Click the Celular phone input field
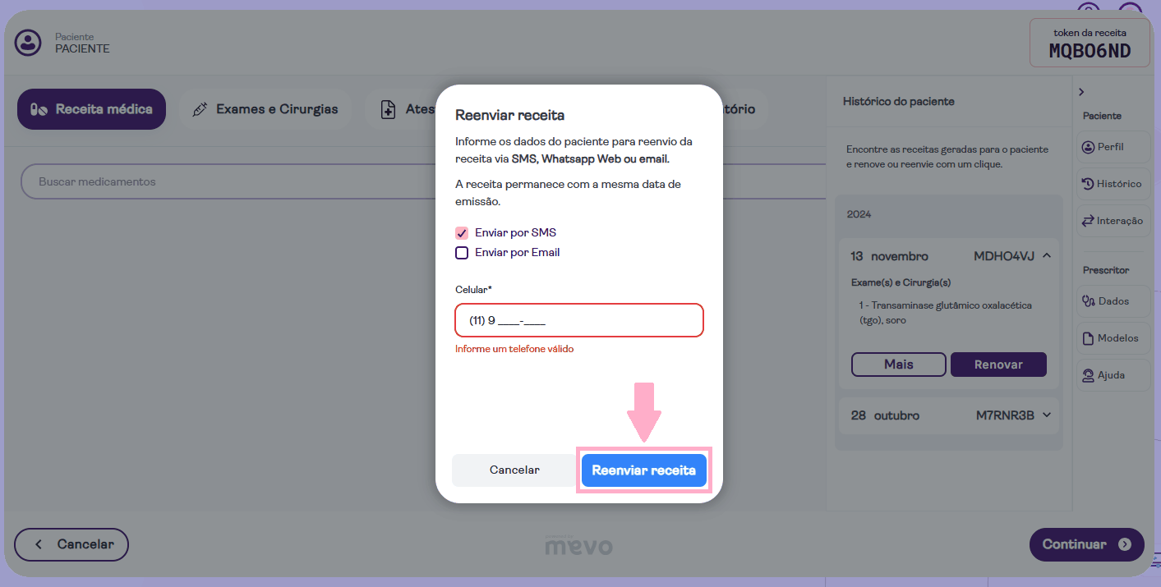The height and width of the screenshot is (587, 1161). 579,320
